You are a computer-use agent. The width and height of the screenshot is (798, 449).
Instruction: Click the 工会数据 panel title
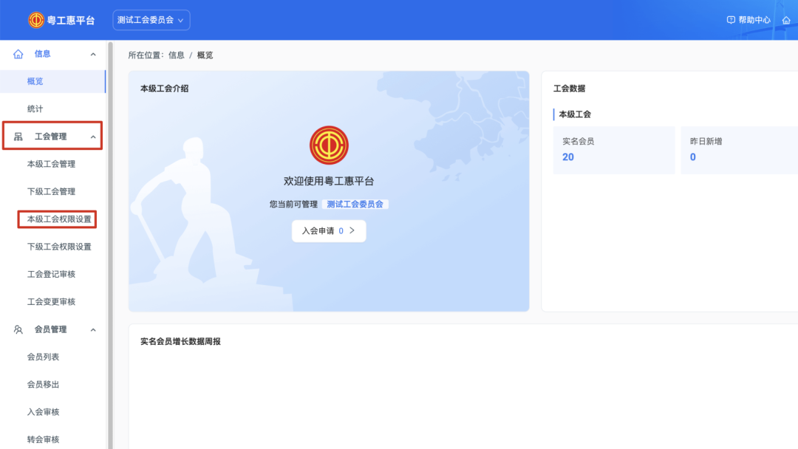click(x=570, y=89)
